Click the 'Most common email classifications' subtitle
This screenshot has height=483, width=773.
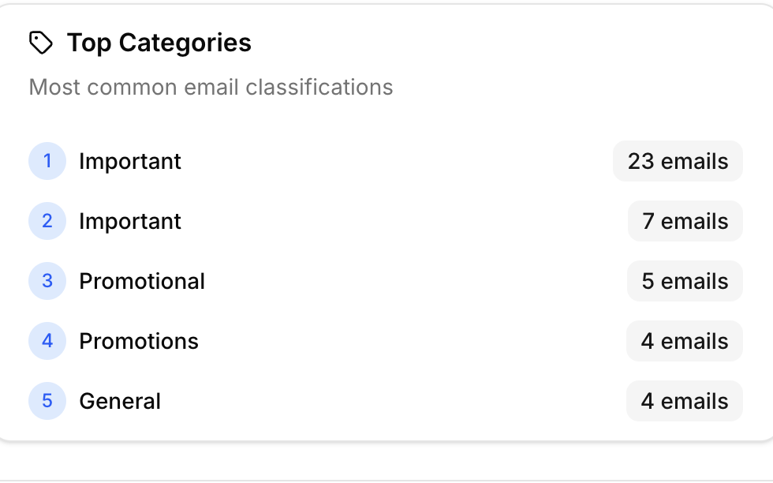tap(211, 87)
